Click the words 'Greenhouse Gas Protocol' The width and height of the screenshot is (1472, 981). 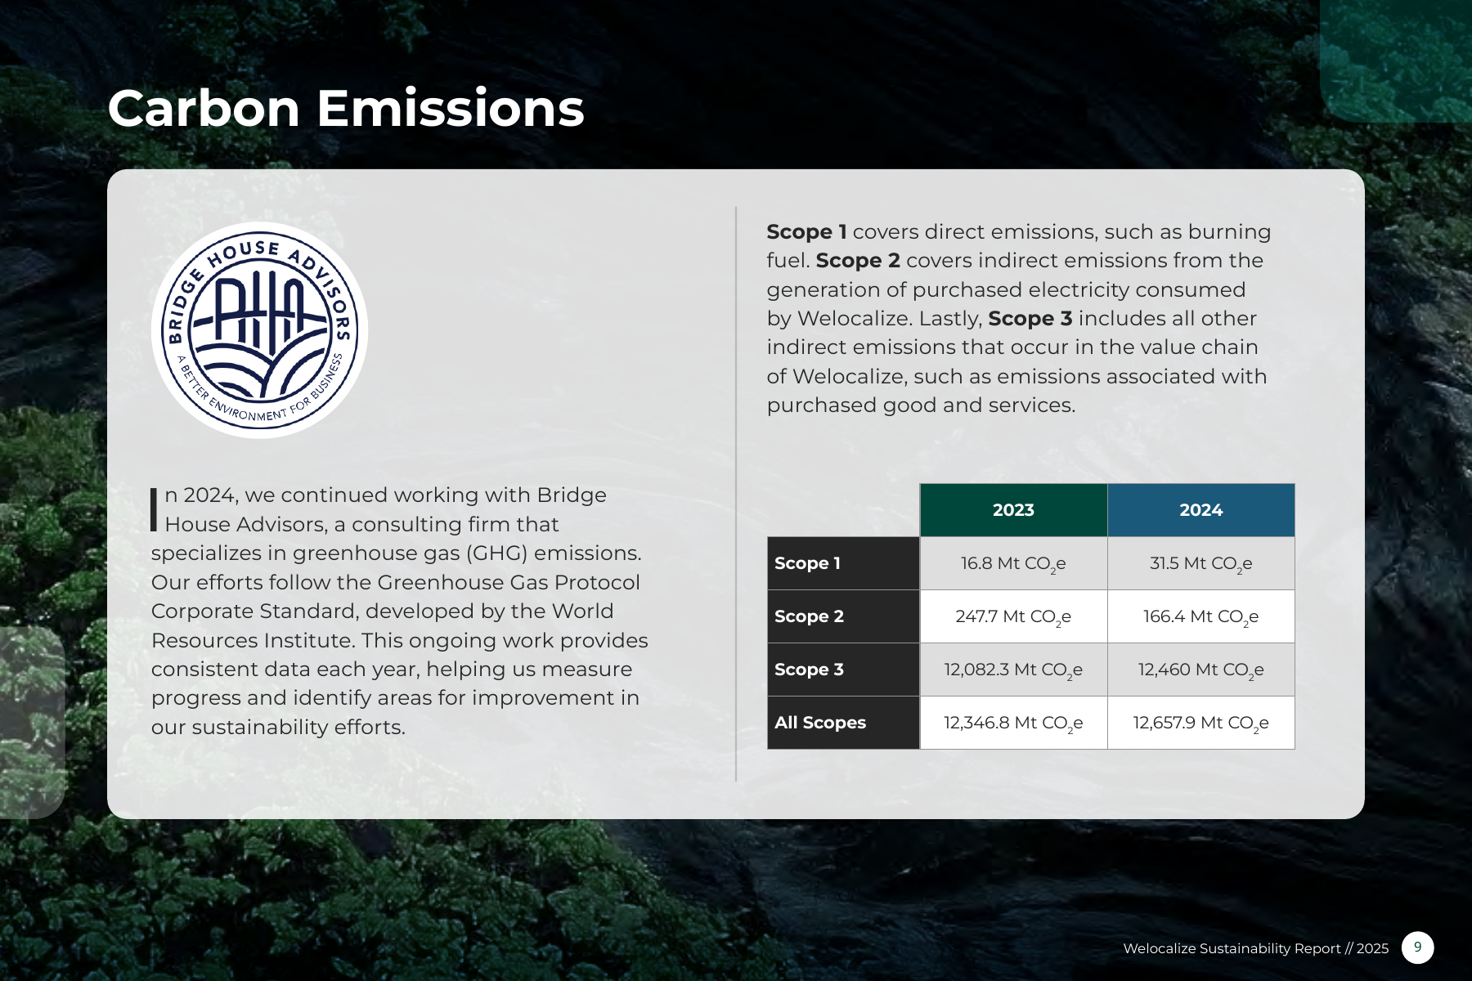click(x=509, y=582)
